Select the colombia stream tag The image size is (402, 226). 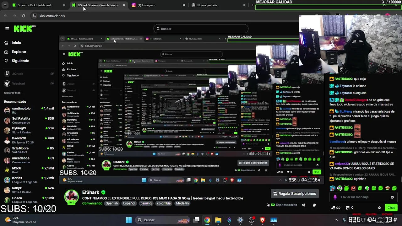pos(164,203)
